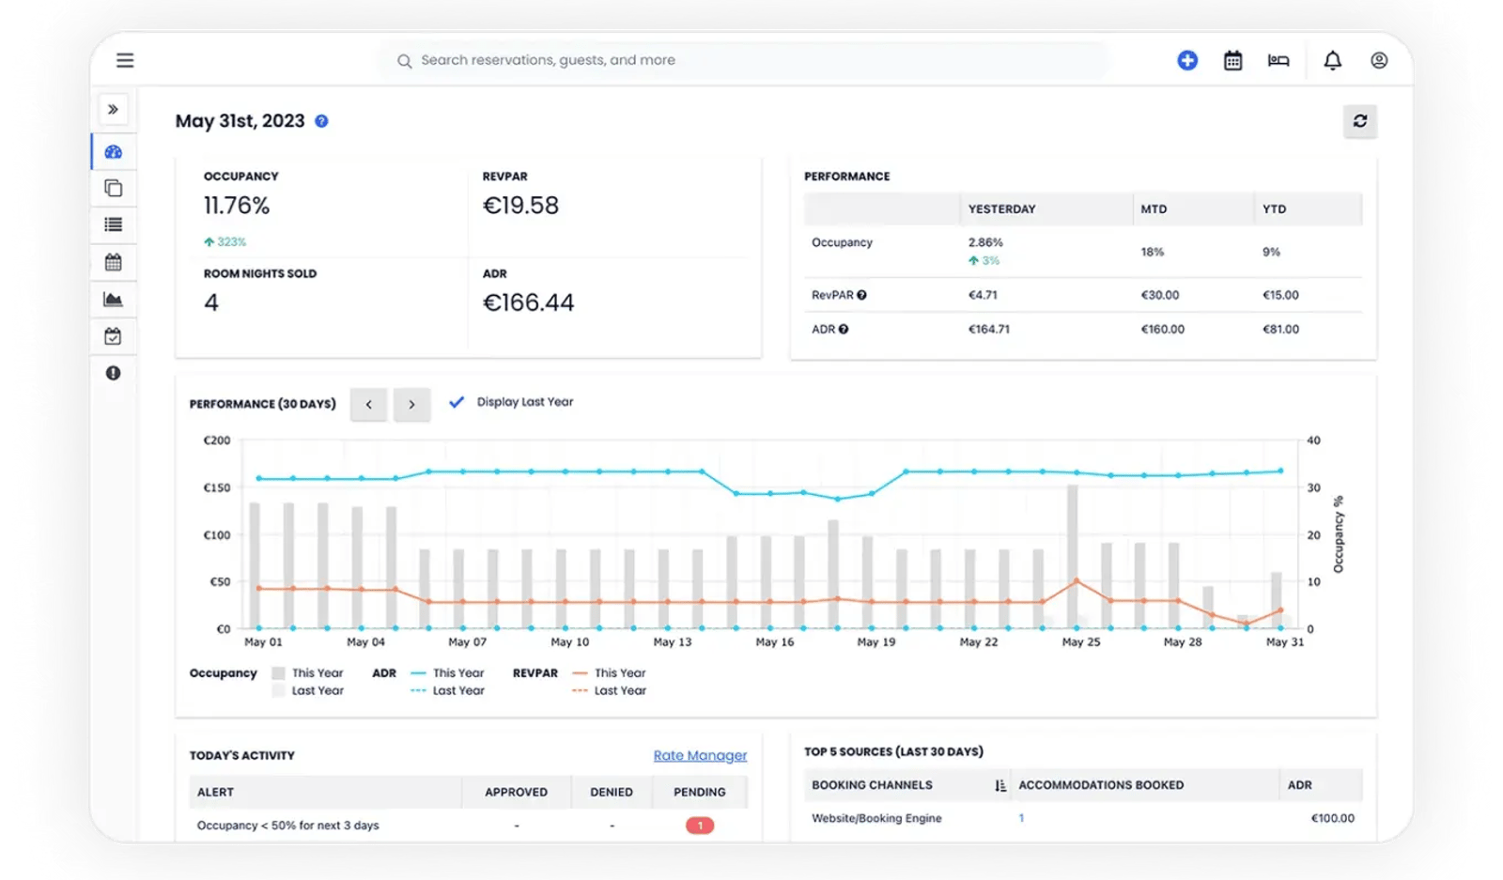Toggle REVPAR This Year legend
Image resolution: width=1503 pixels, height=880 pixels.
pyautogui.click(x=609, y=673)
